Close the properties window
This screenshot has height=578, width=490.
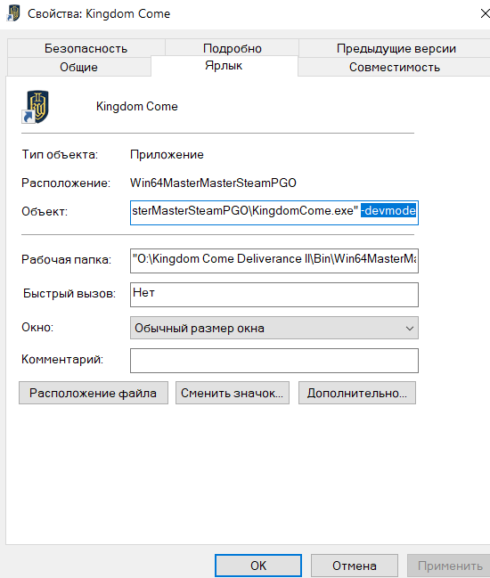pyautogui.click(x=486, y=13)
